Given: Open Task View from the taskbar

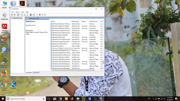Looking at the screenshot, I should click(x=49, y=99).
